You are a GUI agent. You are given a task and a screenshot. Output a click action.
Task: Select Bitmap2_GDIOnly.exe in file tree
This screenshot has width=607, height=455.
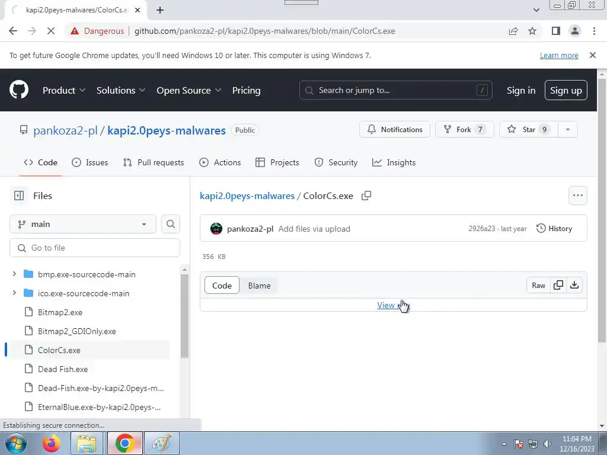[x=76, y=331]
